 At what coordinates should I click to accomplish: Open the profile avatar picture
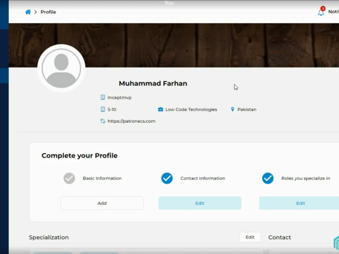[61, 68]
